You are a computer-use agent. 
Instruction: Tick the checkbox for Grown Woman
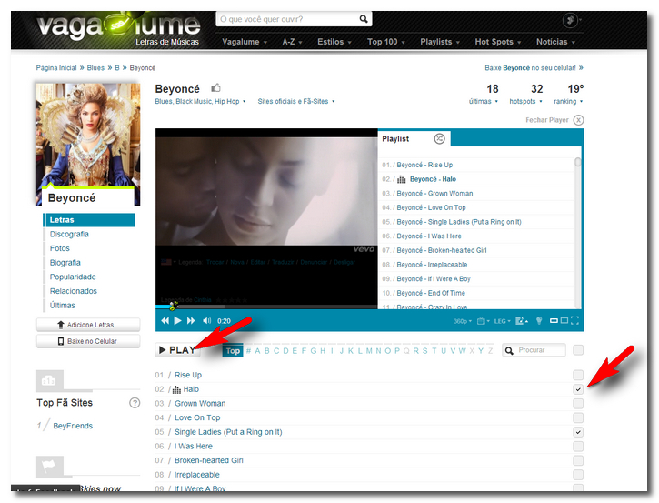click(x=578, y=404)
